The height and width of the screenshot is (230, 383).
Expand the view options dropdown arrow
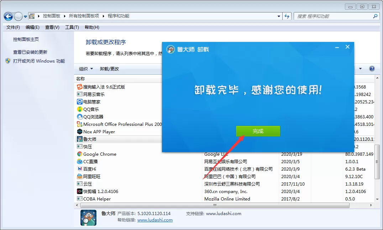(x=360, y=69)
